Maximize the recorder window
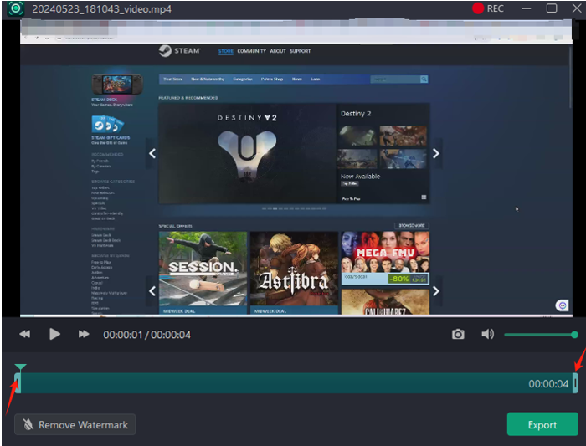This screenshot has height=446, width=586. [552, 8]
